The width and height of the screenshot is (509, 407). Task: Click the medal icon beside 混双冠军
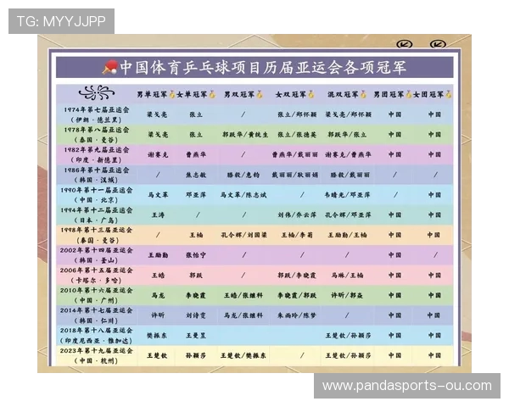tap(363, 93)
